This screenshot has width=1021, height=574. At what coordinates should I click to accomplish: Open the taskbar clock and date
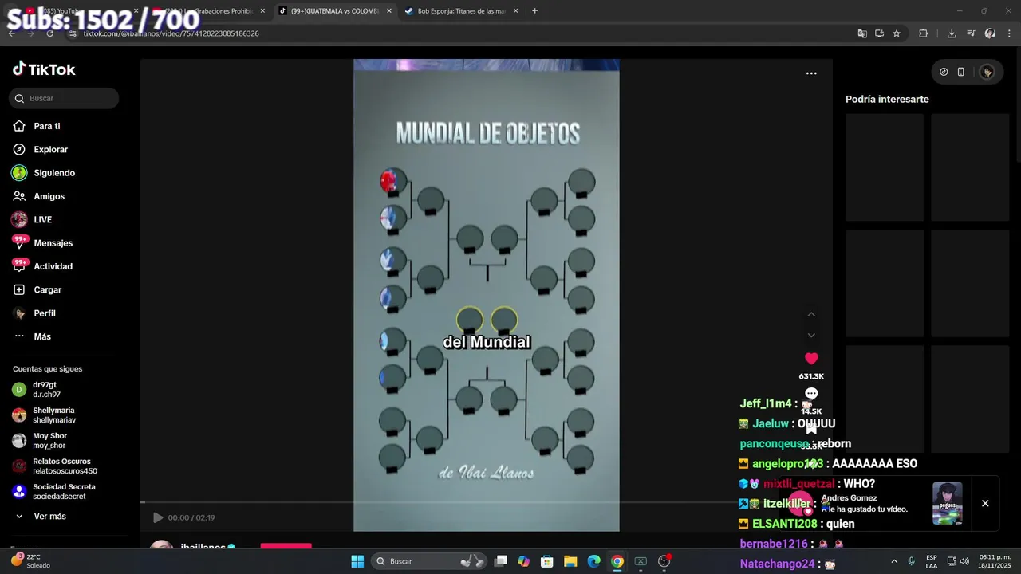tap(995, 561)
